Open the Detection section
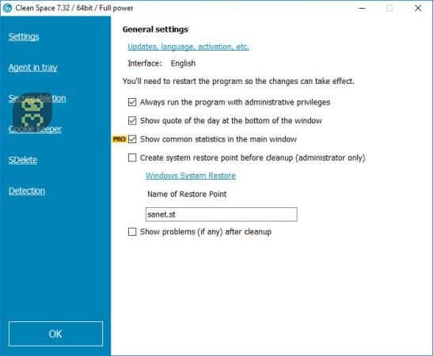433x356 pixels. coord(26,191)
